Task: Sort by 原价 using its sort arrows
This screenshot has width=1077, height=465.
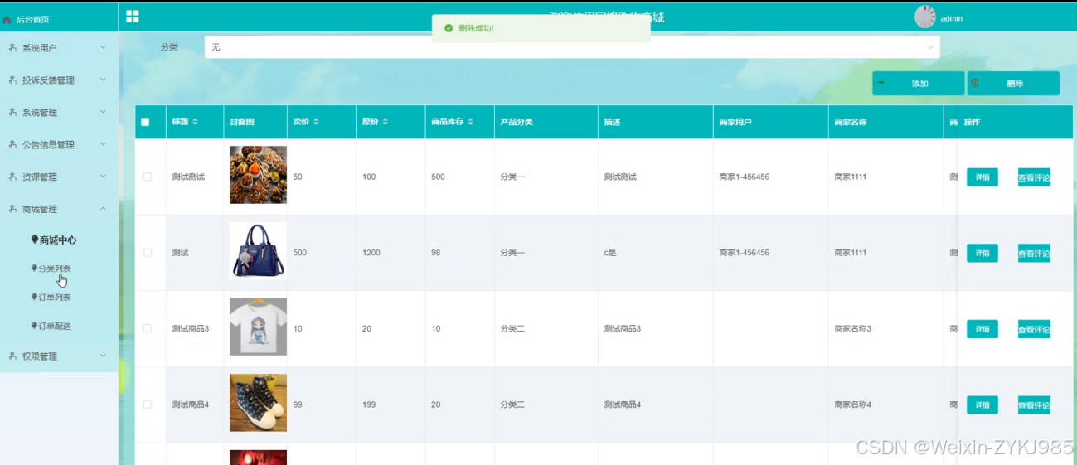Action: [386, 122]
